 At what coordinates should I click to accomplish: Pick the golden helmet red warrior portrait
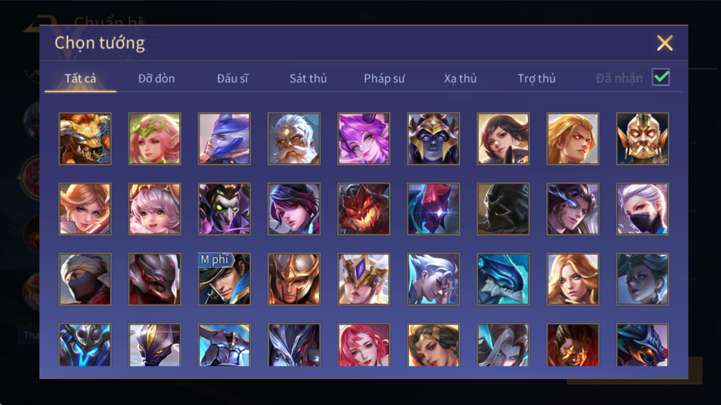[x=294, y=279]
